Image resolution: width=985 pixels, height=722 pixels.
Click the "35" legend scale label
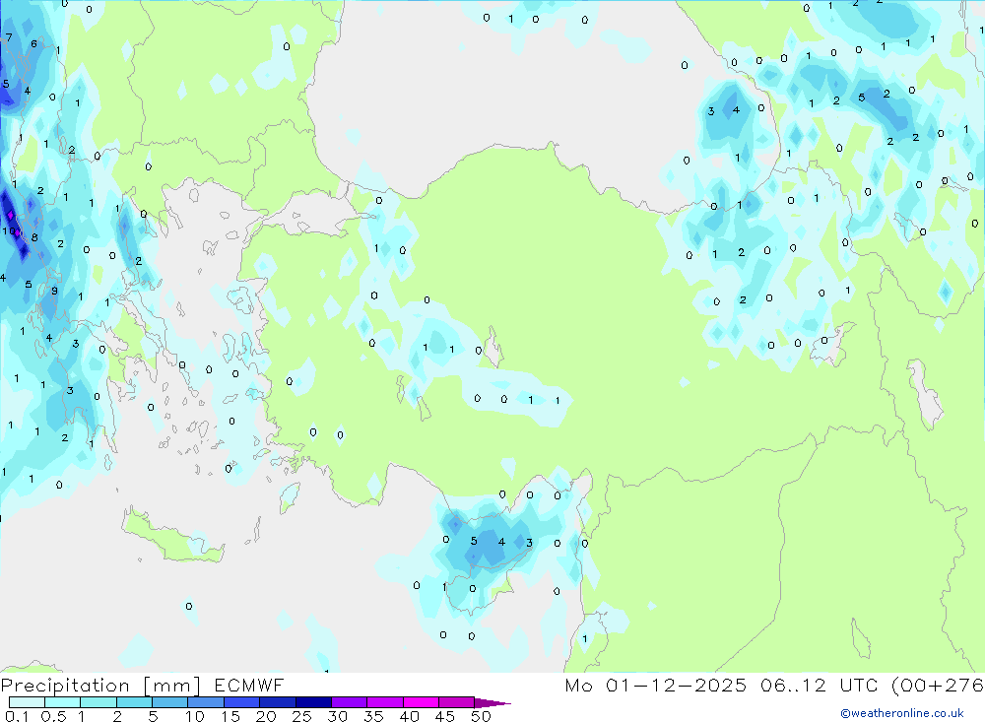pyautogui.click(x=373, y=716)
